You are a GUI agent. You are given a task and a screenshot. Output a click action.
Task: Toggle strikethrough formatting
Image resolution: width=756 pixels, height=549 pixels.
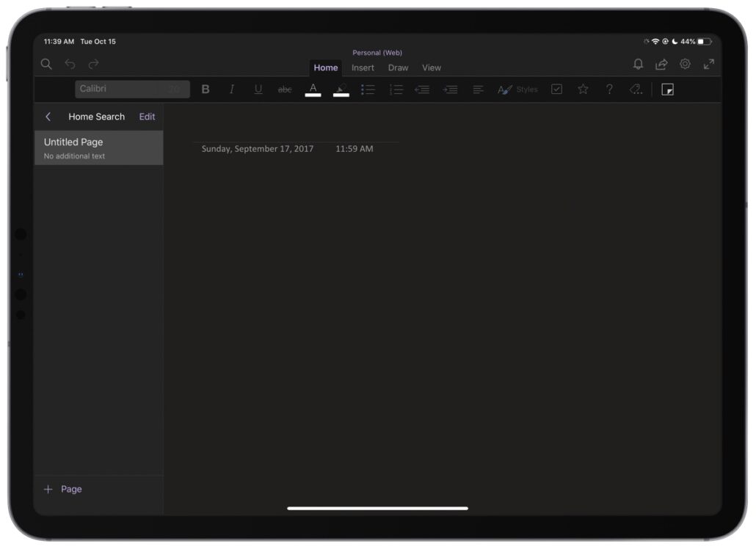point(284,89)
